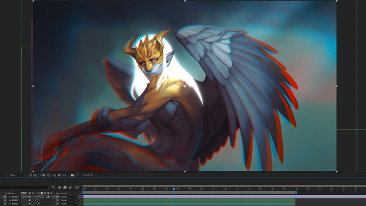Screen dimensions: 366x206
Task: Click the 05s mark on time ruler
Action: (x=142, y=189)
